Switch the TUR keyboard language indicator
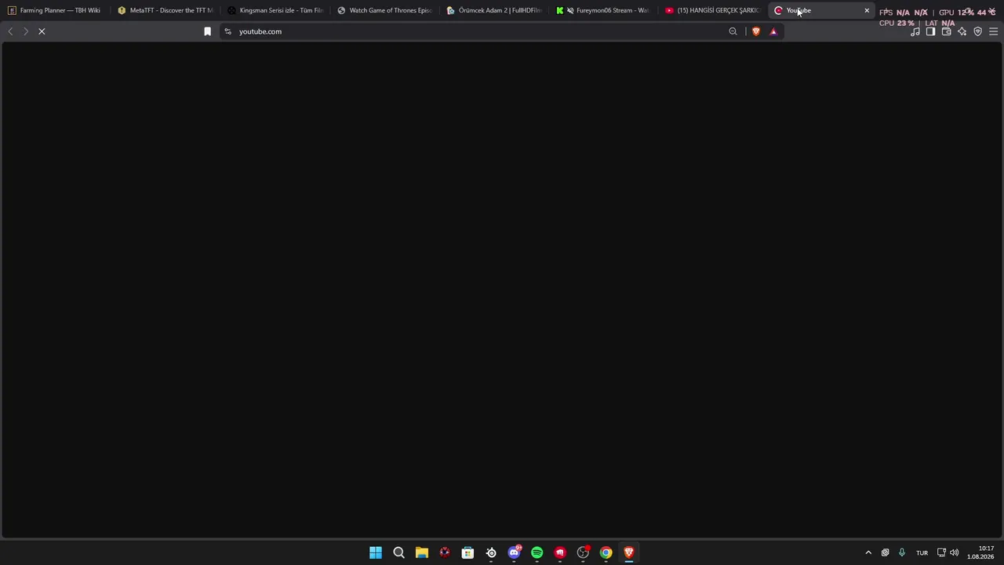 (x=922, y=552)
